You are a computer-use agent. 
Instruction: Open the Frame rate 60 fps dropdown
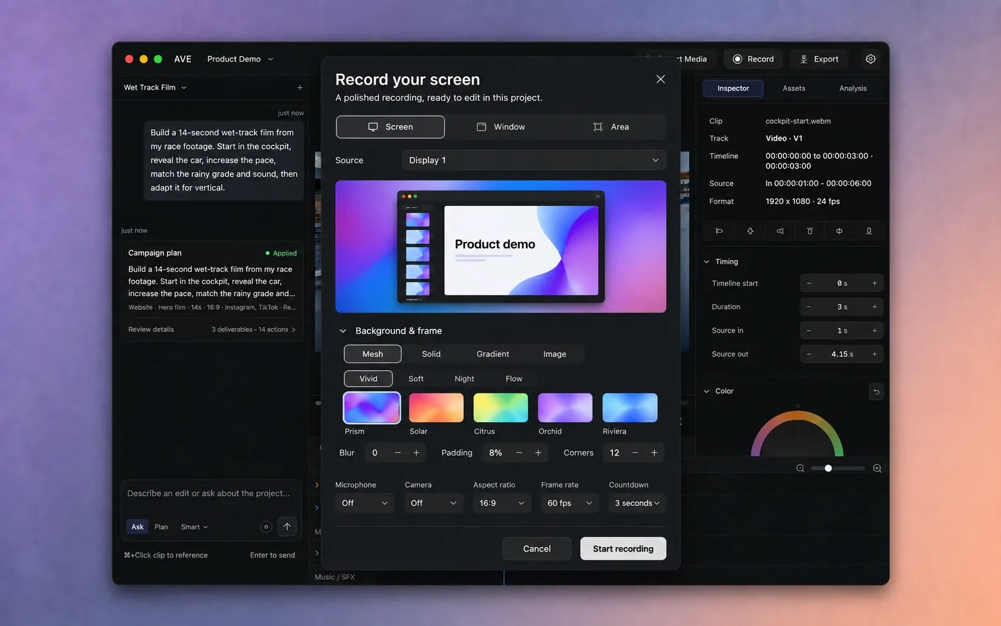569,503
